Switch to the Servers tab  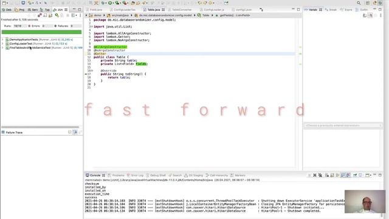[x=33, y=10]
